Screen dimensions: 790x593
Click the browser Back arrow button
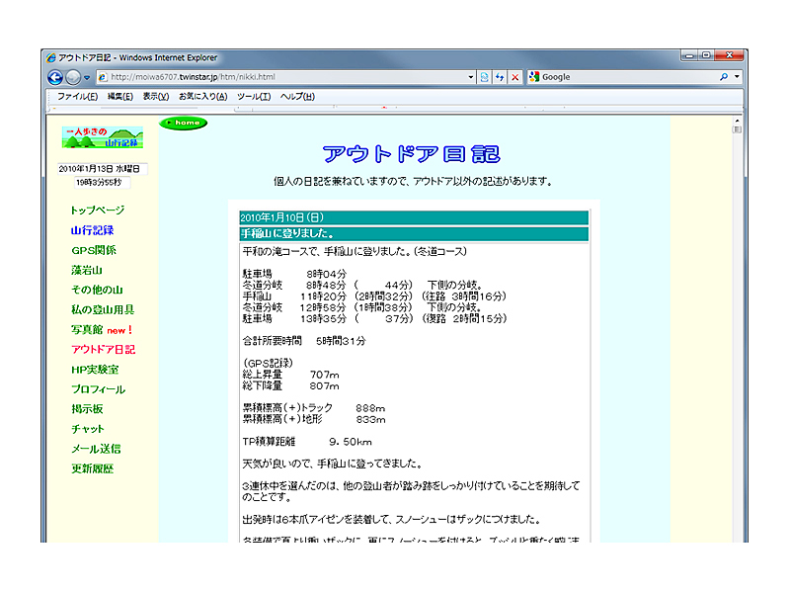coord(55,77)
